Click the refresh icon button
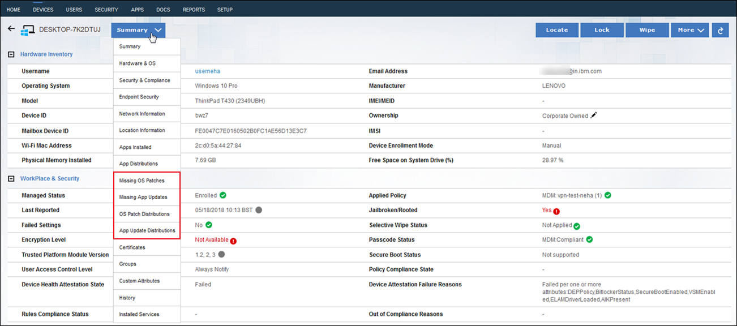737x326 pixels. point(720,30)
